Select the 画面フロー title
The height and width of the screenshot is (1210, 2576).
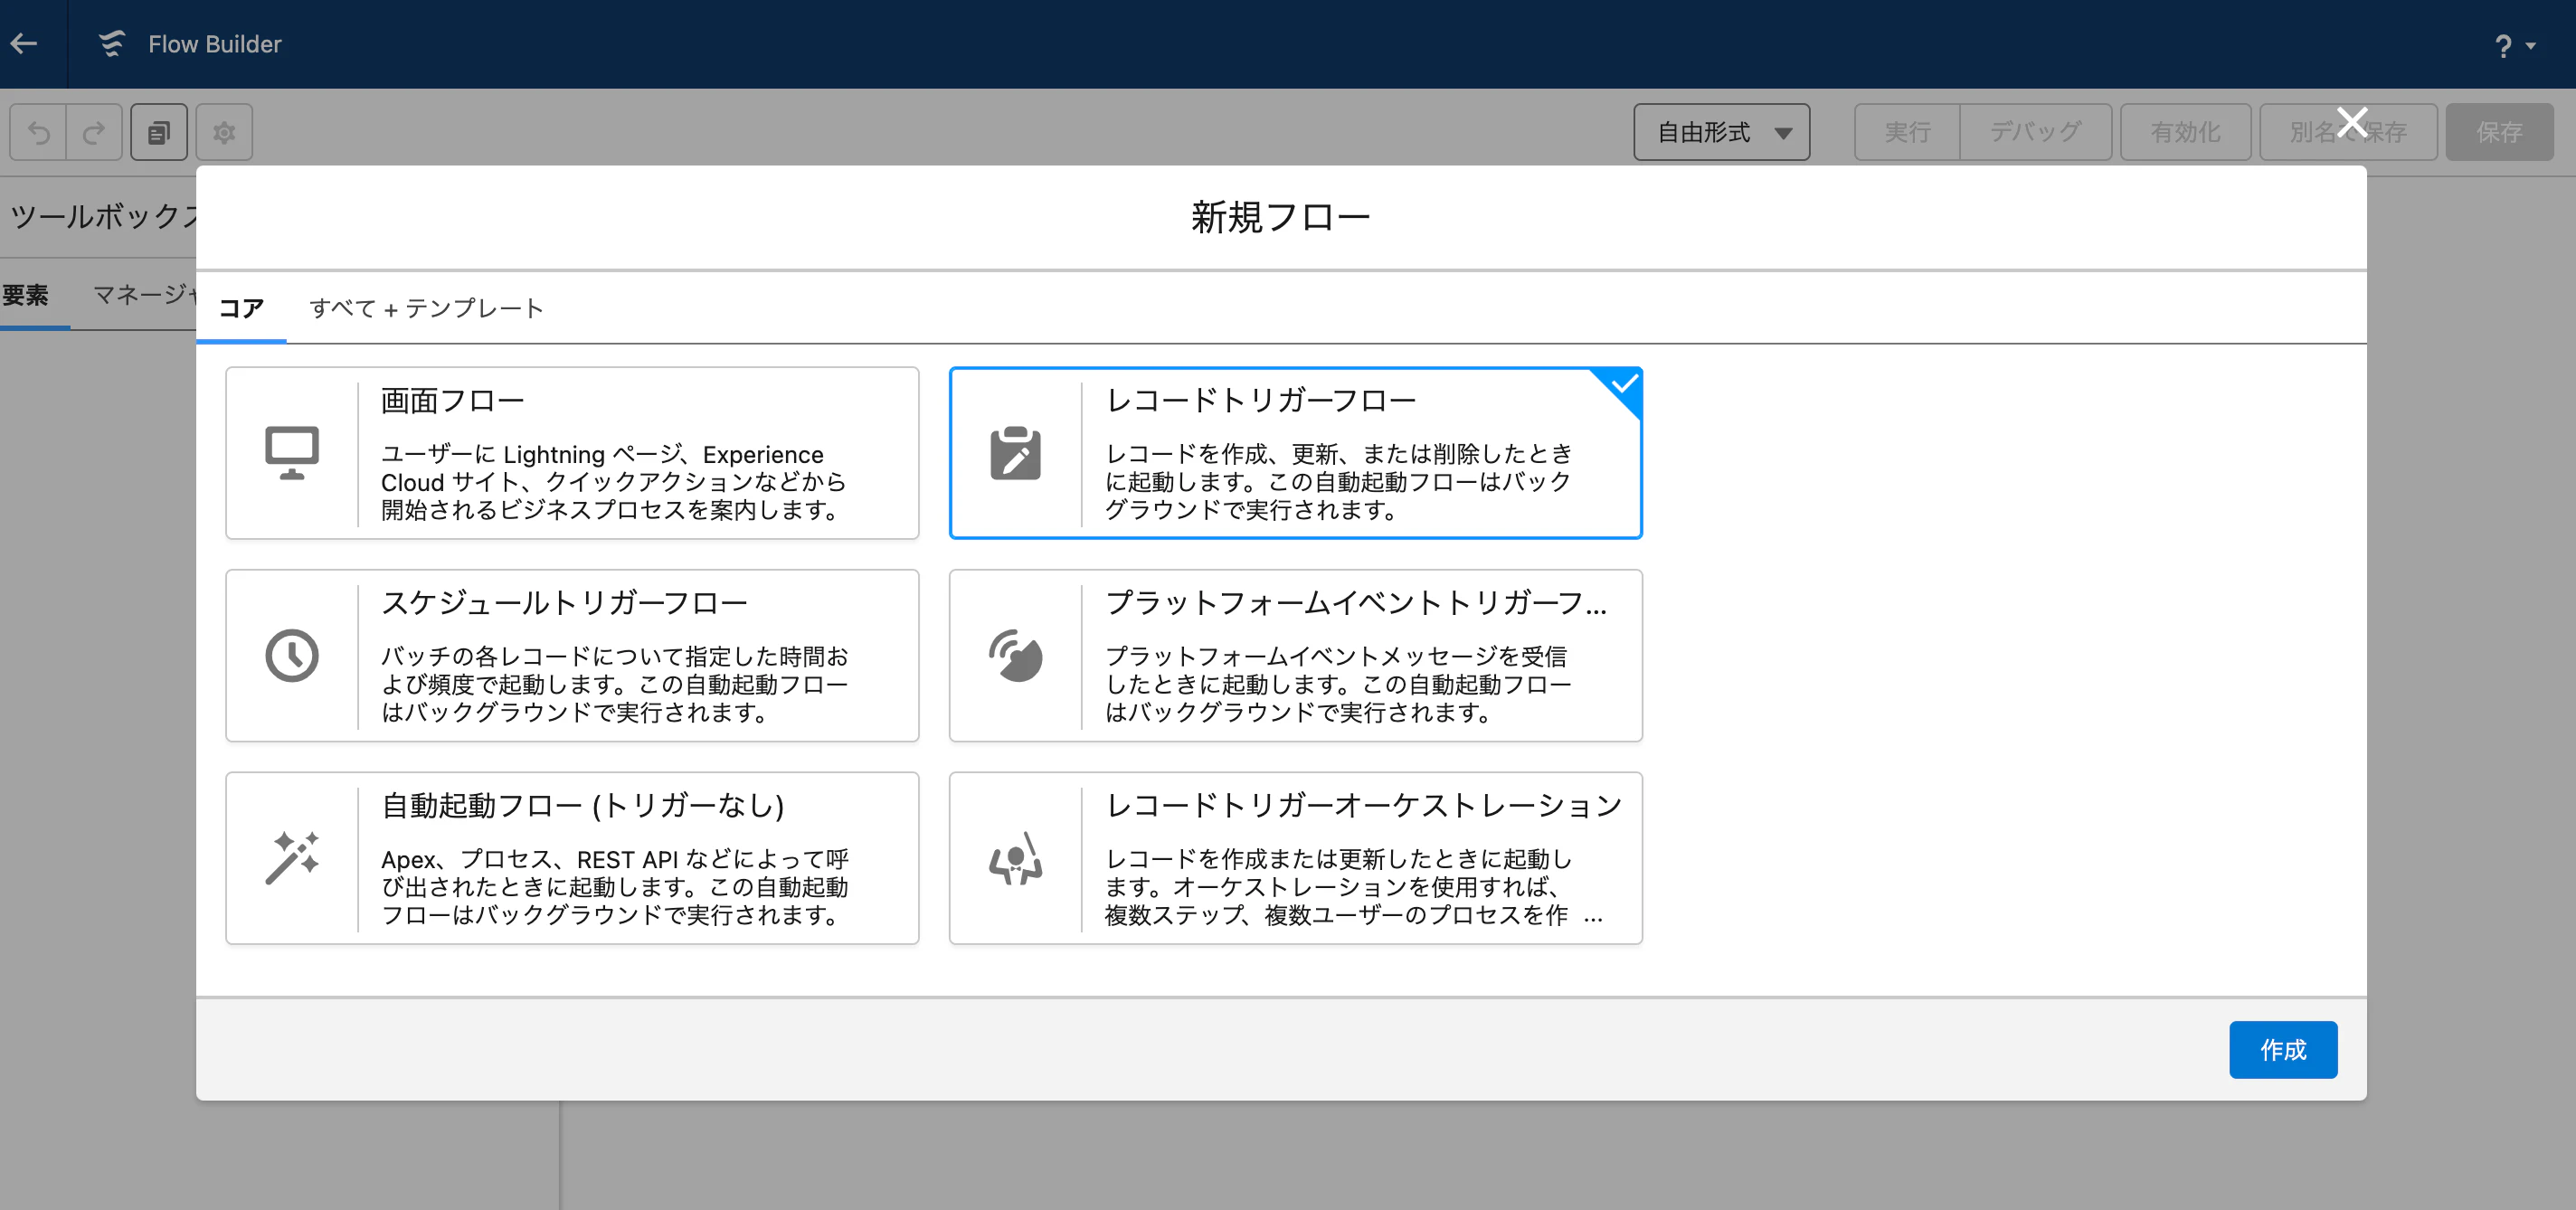pyautogui.click(x=453, y=400)
